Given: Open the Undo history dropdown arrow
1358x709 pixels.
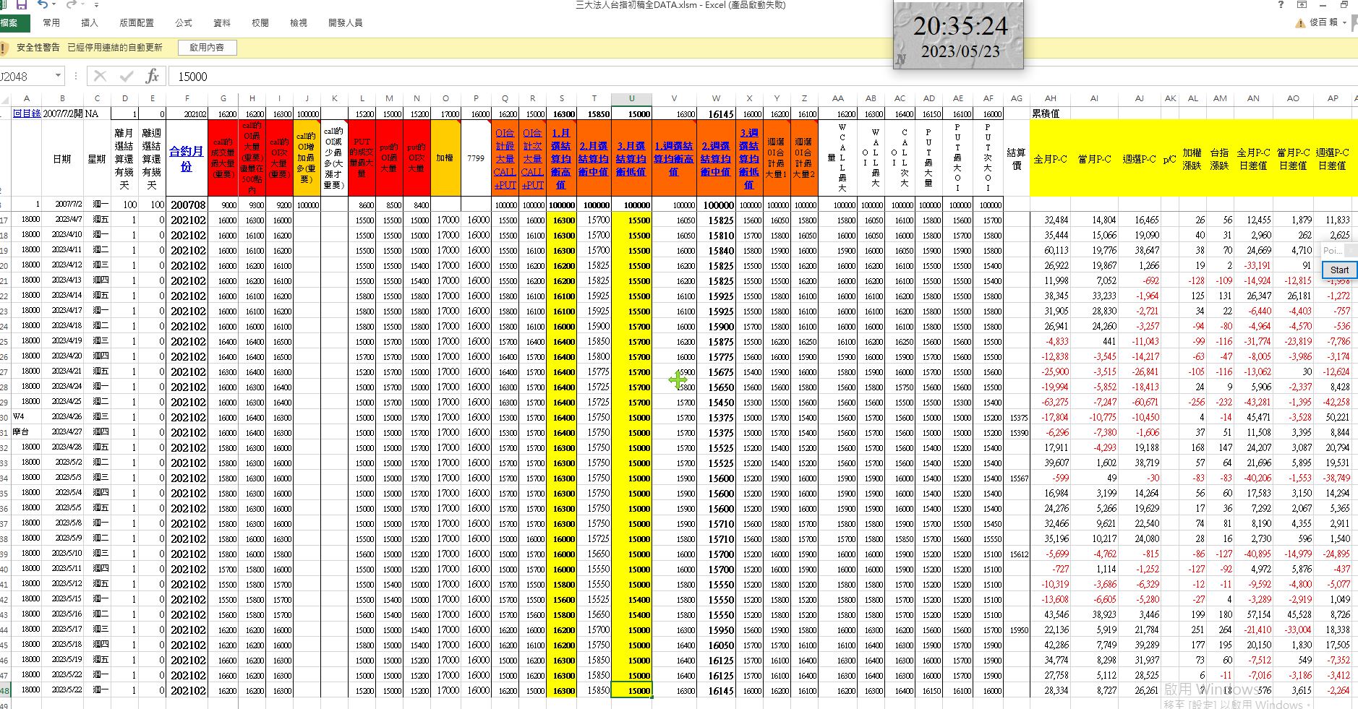Looking at the screenshot, I should click(54, 5).
